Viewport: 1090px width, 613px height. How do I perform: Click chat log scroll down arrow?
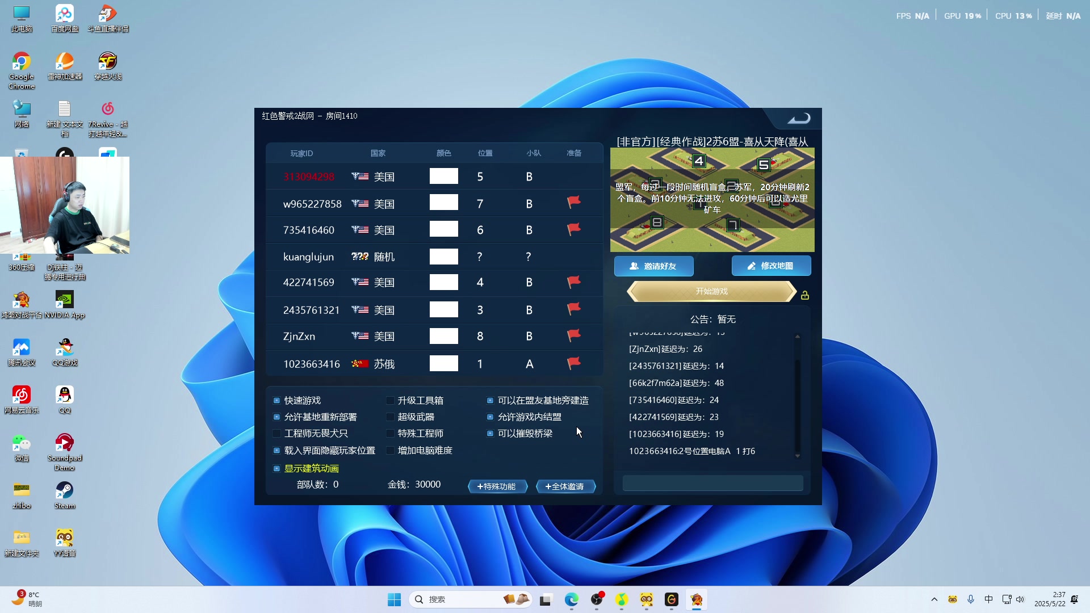click(798, 456)
